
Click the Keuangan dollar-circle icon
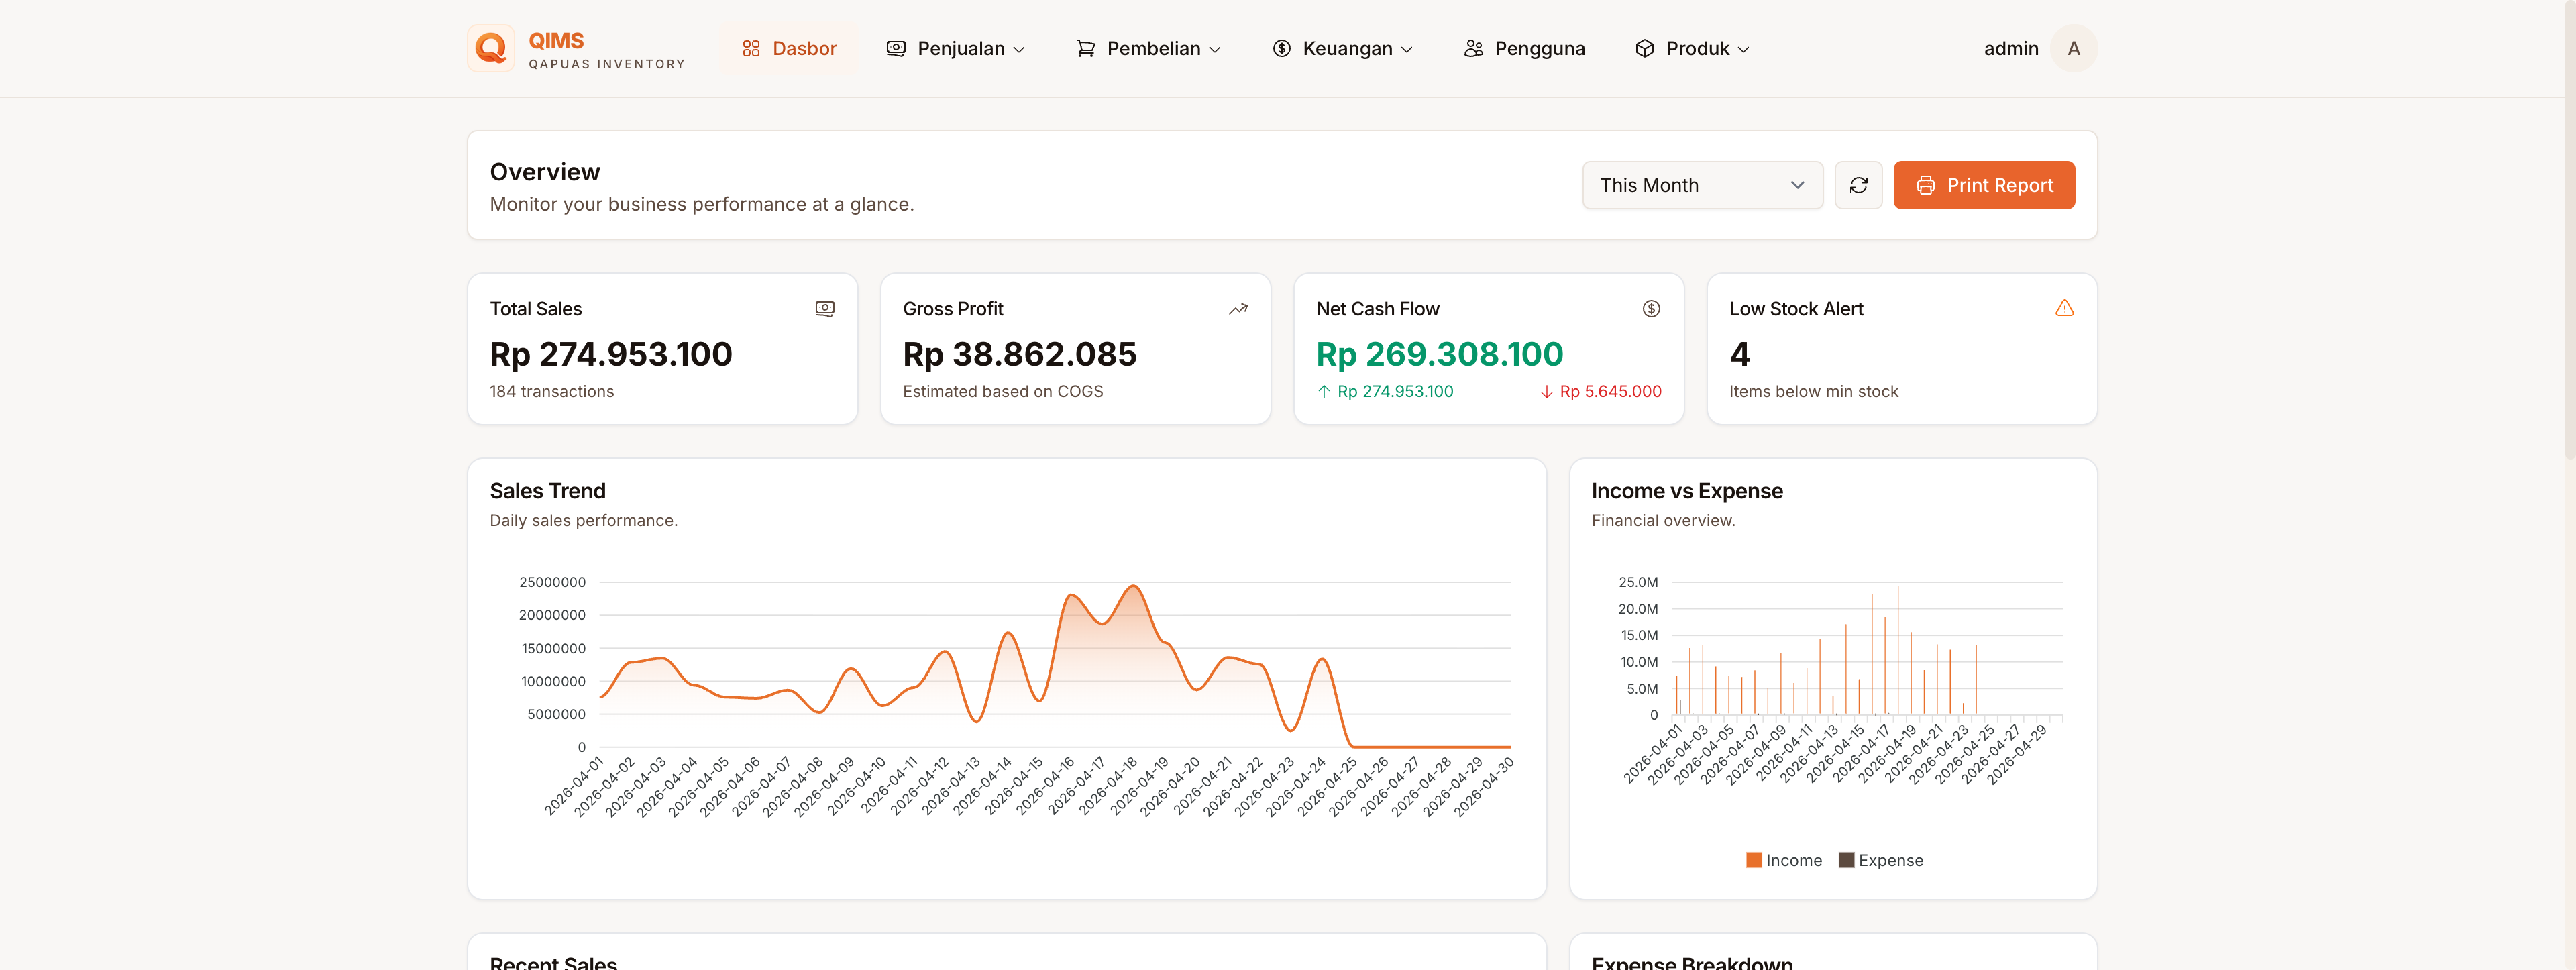(x=1281, y=48)
